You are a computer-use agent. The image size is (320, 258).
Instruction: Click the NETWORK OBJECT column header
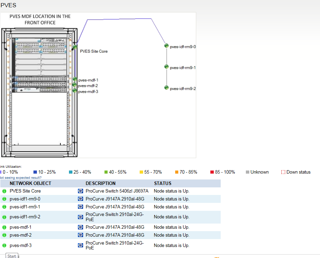30,183
